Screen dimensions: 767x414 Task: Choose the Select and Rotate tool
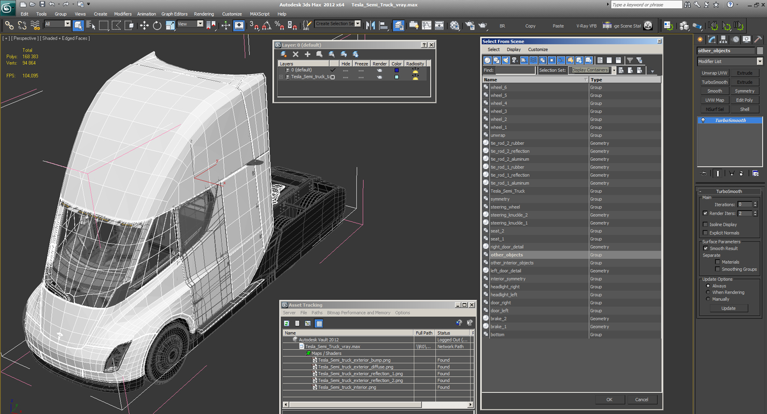pos(157,25)
